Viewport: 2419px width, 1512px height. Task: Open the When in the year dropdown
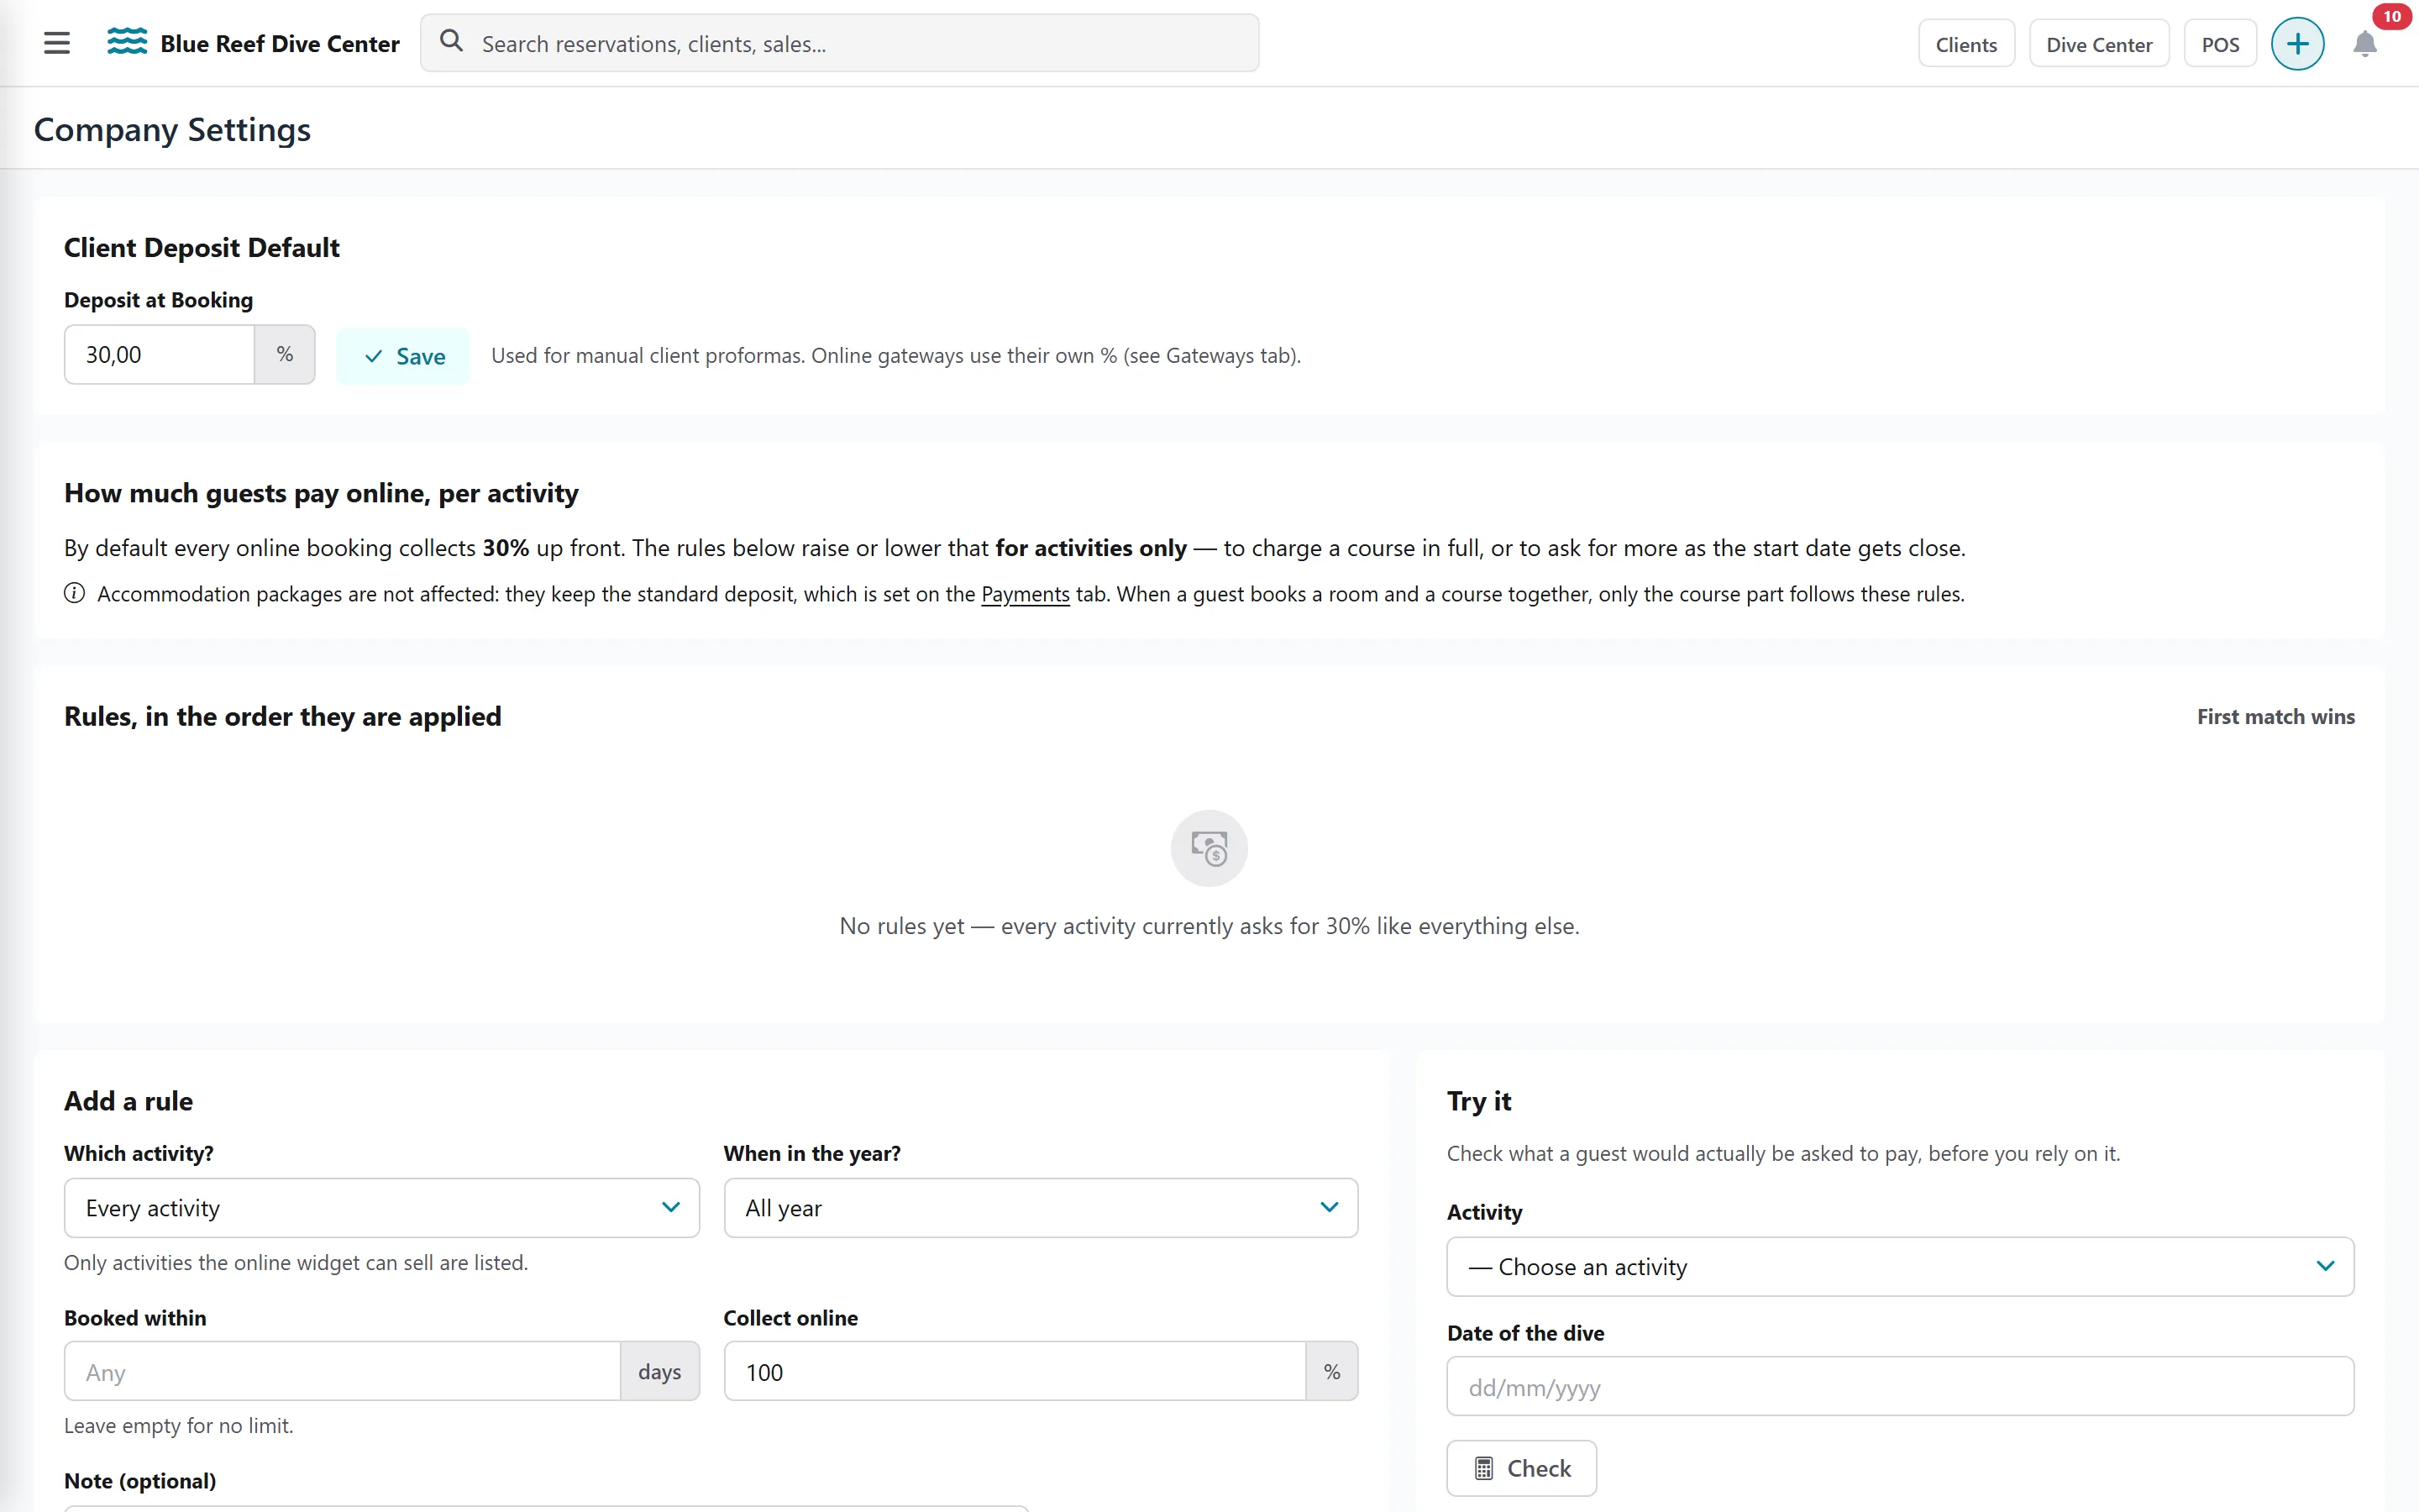pos(1040,1208)
